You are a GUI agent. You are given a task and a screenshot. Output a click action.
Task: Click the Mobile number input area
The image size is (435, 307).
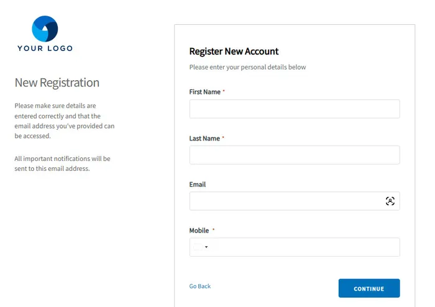point(304,247)
